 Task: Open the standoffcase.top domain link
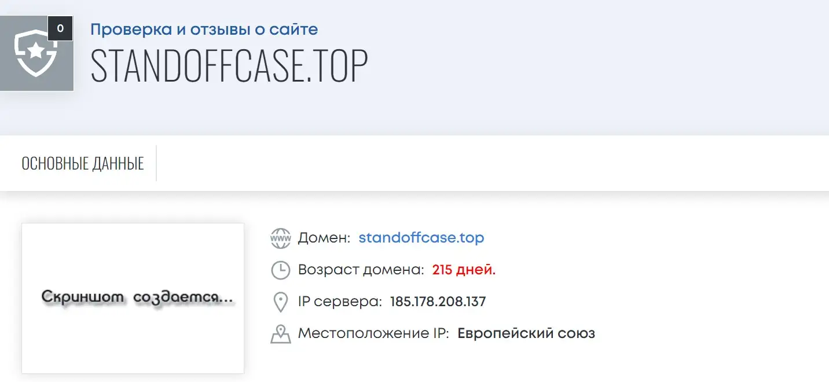pos(421,238)
